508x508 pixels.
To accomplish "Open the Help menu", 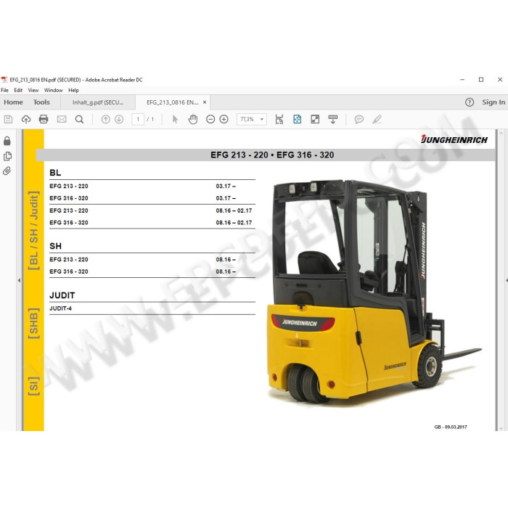I will point(73,91).
